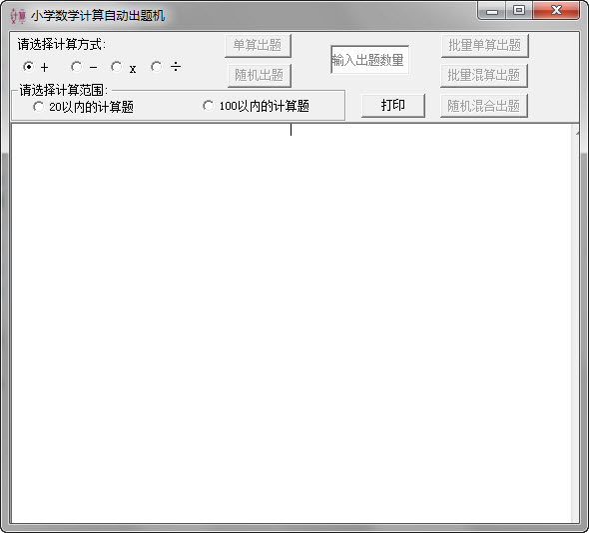Click inside the large output text area
This screenshot has height=533, width=589.
pos(292,323)
